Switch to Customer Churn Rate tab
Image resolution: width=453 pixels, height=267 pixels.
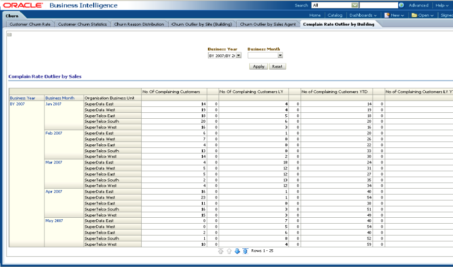click(x=30, y=24)
